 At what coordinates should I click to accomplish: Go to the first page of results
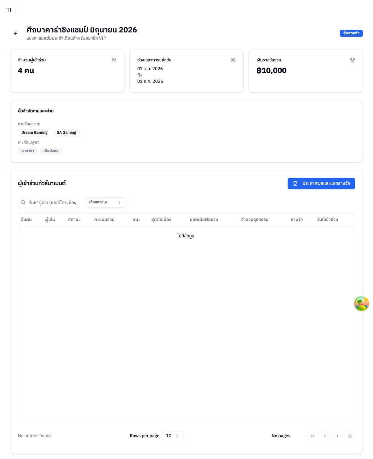point(312,436)
